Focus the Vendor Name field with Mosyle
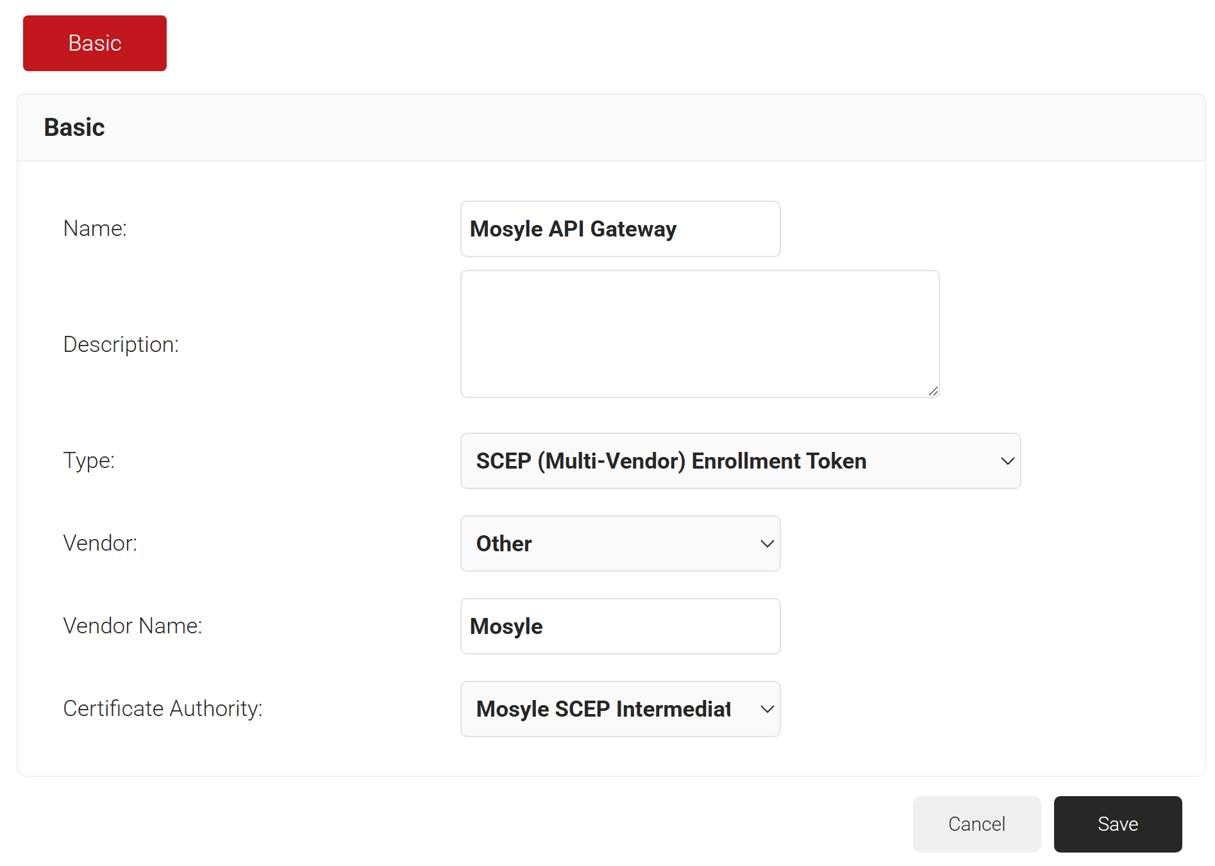 620,626
